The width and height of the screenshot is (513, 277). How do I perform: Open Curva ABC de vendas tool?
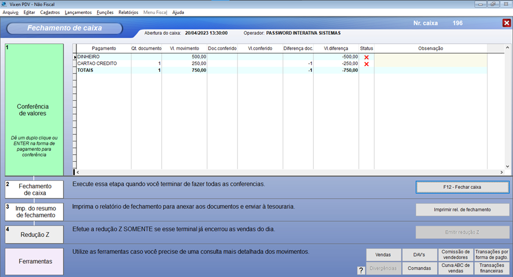456,268
